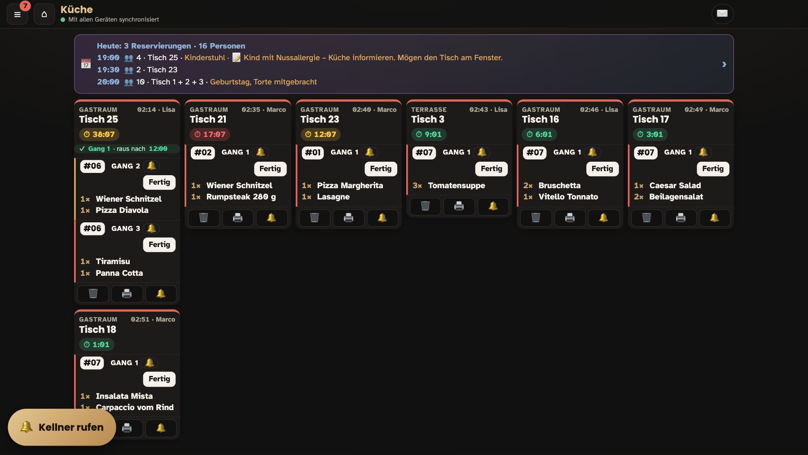Print the Tisch 3 ticket

click(x=459, y=206)
